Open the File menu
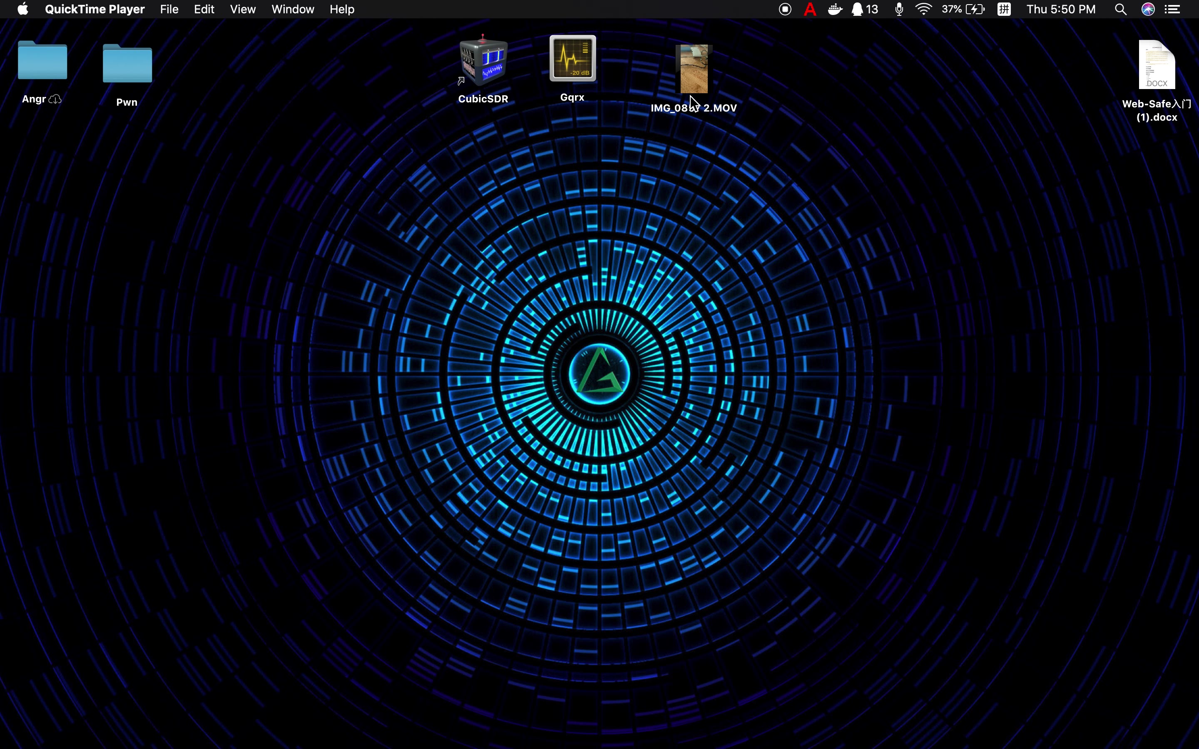The width and height of the screenshot is (1199, 749). 169,10
